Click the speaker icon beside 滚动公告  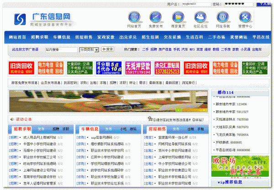(x=12, y=119)
